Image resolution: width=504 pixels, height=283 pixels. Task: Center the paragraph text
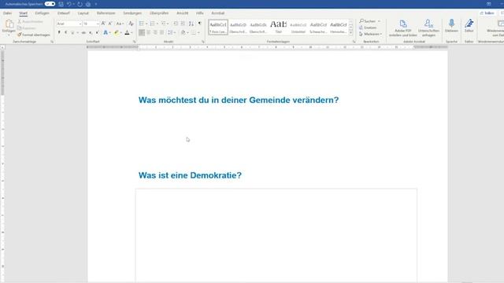(x=149, y=32)
